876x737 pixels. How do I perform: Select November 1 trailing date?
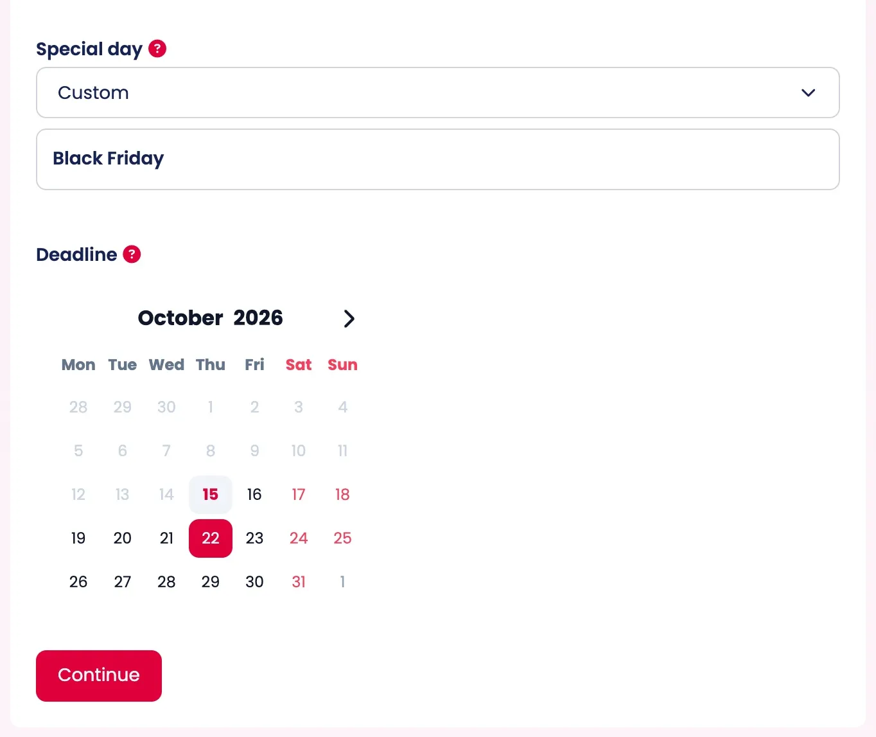point(342,582)
